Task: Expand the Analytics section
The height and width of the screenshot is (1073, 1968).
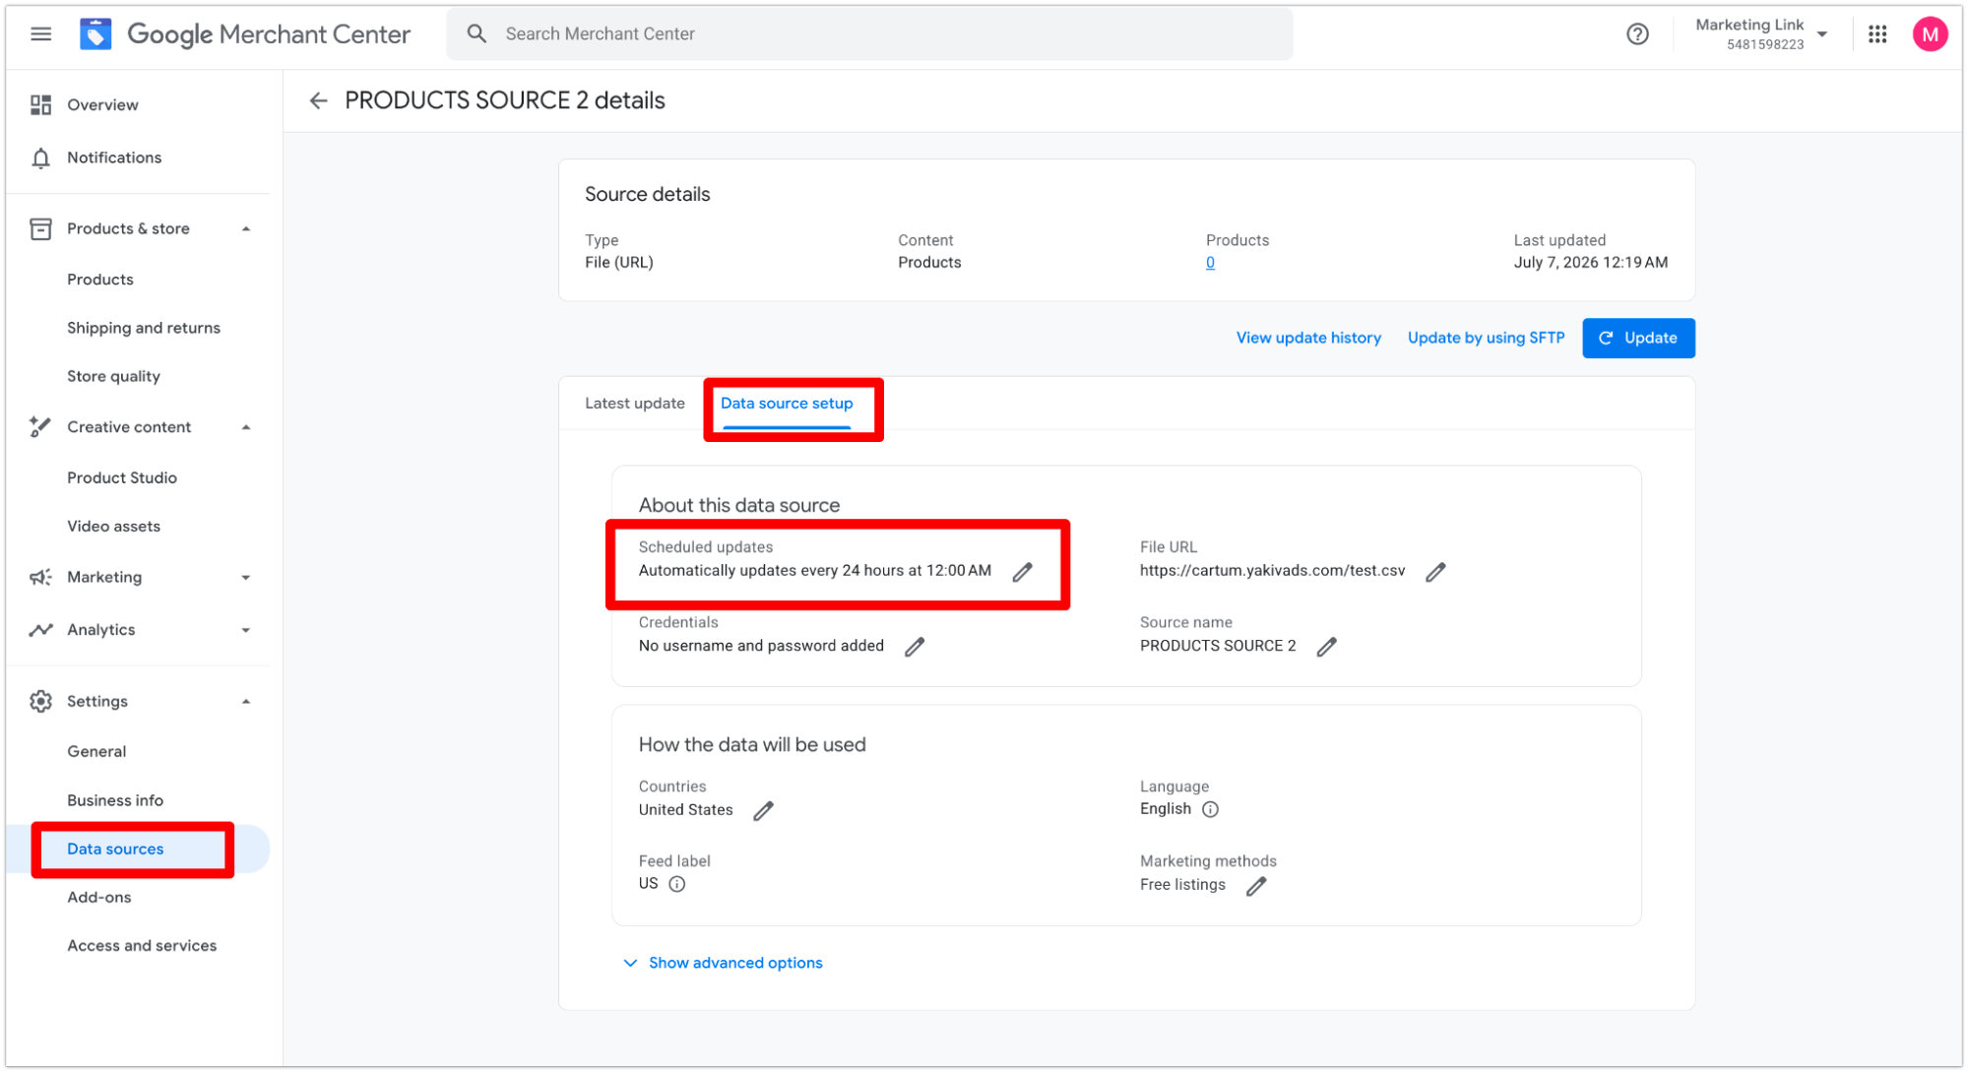Action: pyautogui.click(x=246, y=630)
